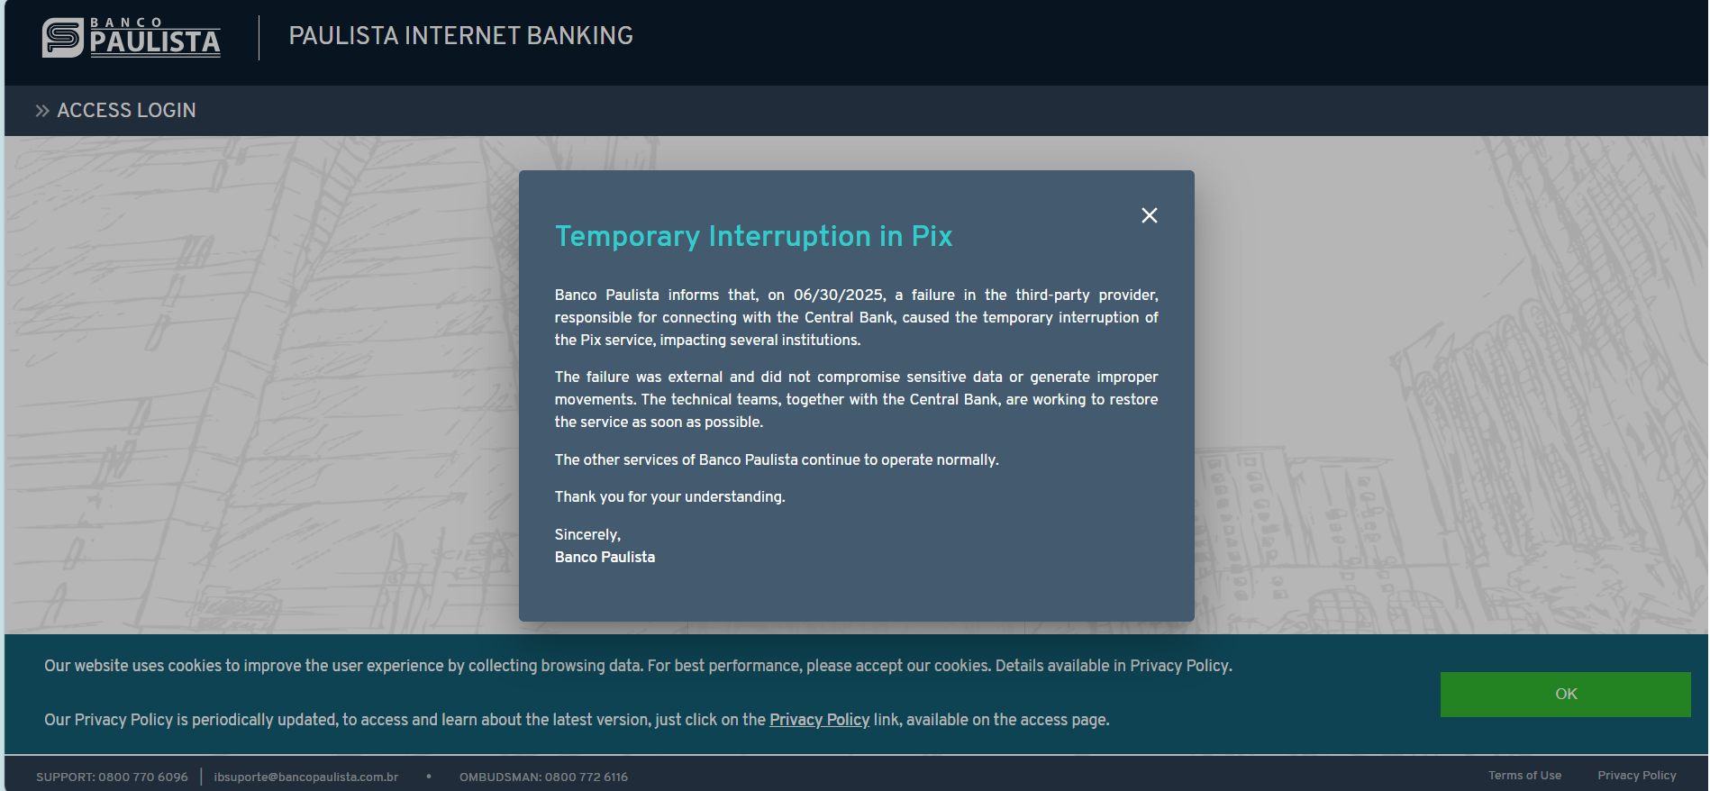Open Terms of Use in the footer
Image resolution: width=1710 pixels, height=791 pixels.
pyautogui.click(x=1524, y=776)
